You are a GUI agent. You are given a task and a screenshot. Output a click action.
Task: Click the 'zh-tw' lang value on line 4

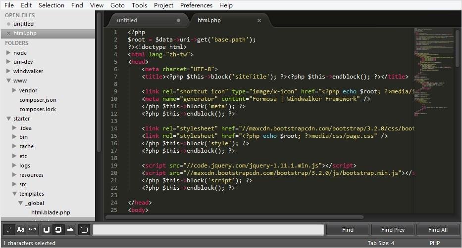click(178, 54)
